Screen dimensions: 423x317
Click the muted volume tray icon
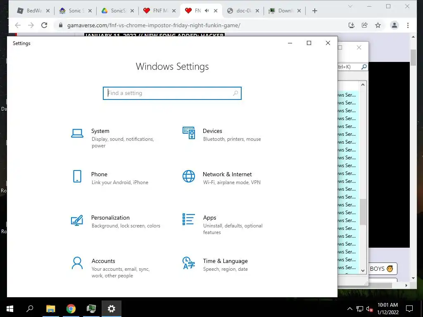point(370,309)
